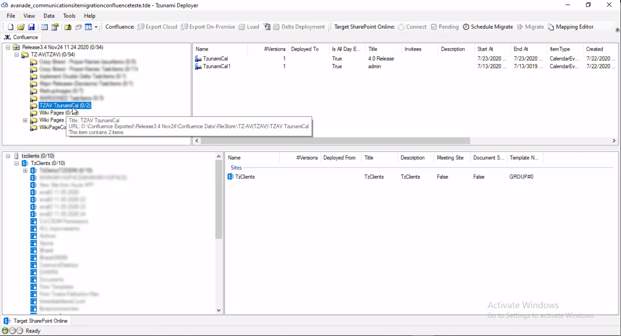The image size is (621, 336).
Task: Open a project using the Open folder icon
Action: coord(20,26)
